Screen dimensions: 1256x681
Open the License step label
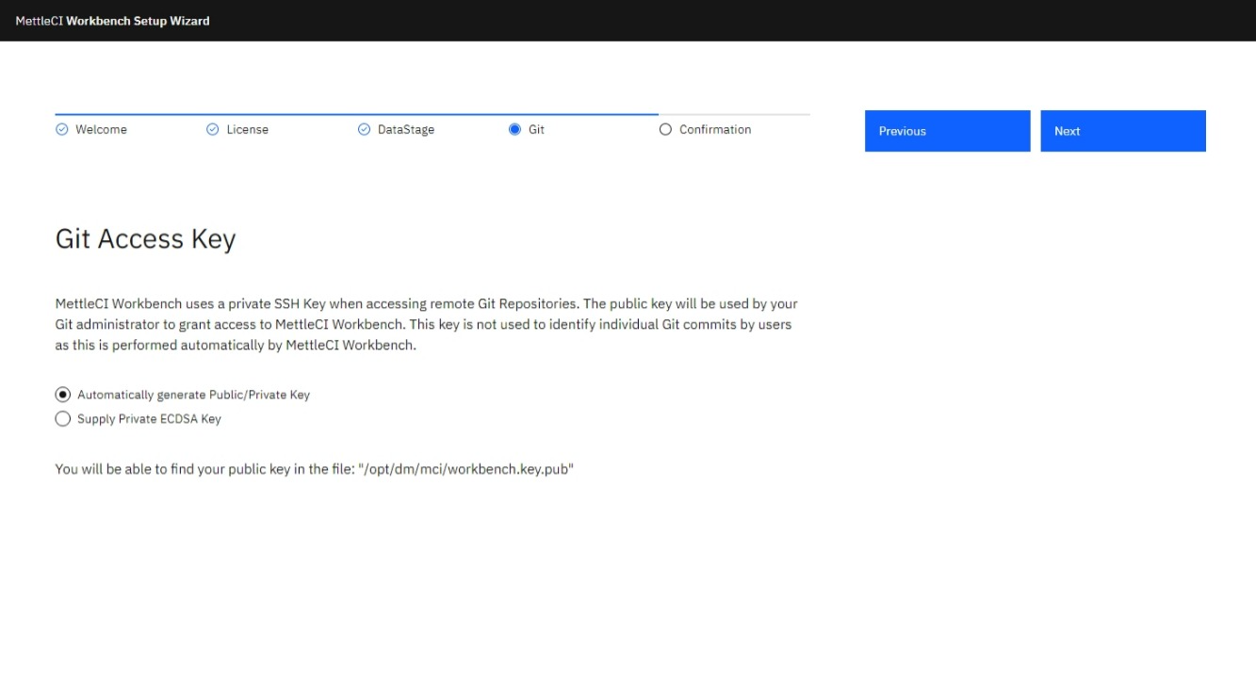[x=247, y=130]
